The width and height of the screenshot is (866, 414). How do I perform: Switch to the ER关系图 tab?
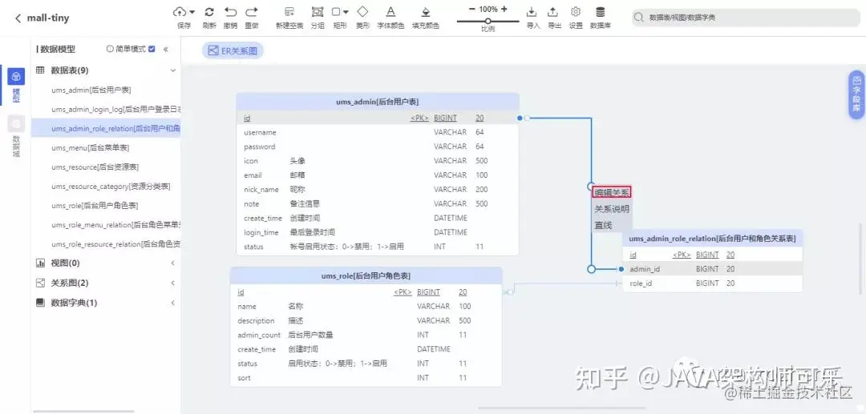click(233, 50)
